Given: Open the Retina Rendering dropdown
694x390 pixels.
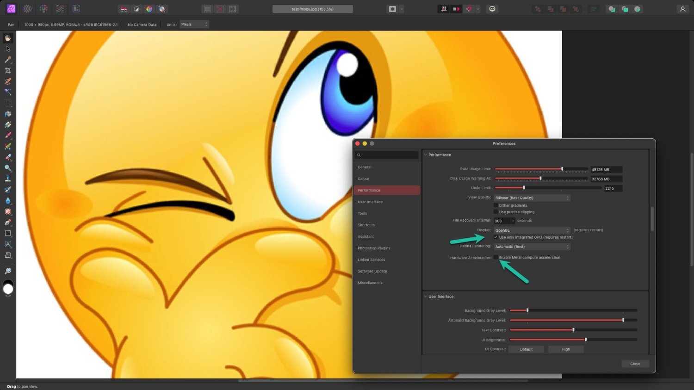Looking at the screenshot, I should click(x=532, y=247).
